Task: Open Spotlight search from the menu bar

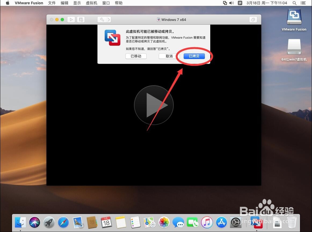Action: pos(295,3)
